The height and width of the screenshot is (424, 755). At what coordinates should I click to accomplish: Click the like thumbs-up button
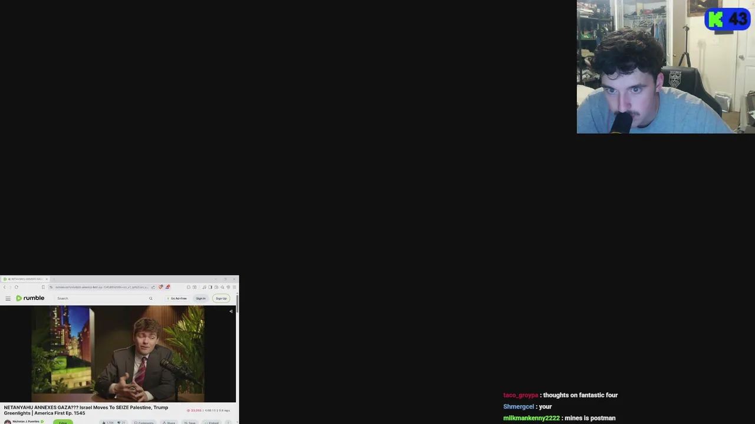coord(108,422)
